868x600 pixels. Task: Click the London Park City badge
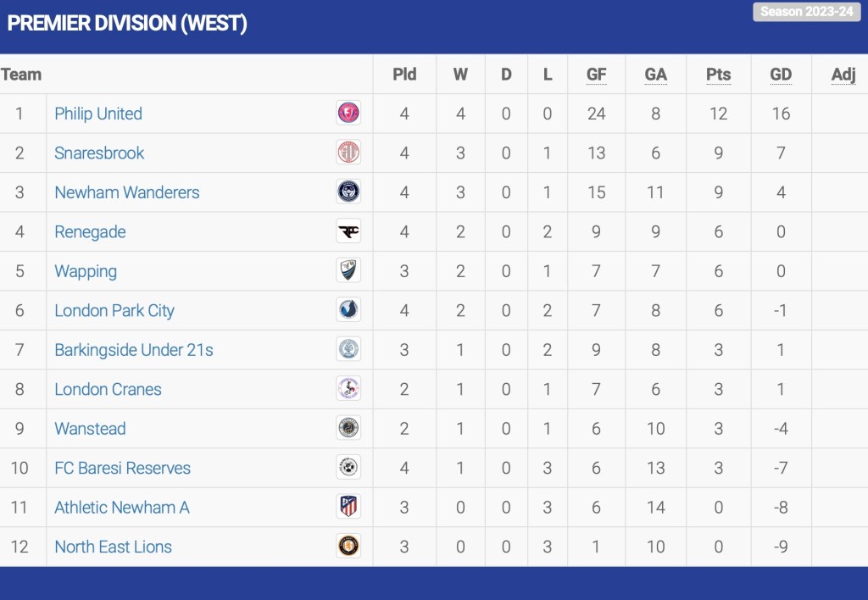[348, 310]
